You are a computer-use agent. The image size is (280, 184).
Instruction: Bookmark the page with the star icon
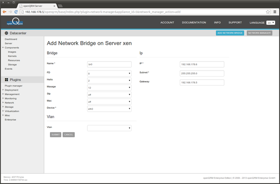268,12
